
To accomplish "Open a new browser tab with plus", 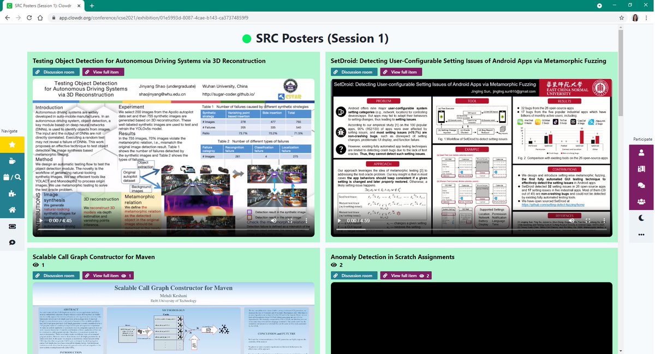I will (92, 5).
